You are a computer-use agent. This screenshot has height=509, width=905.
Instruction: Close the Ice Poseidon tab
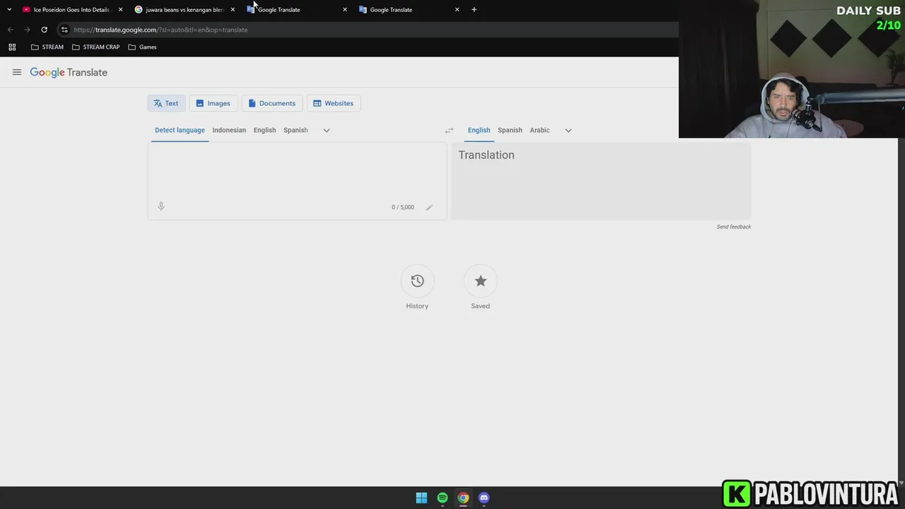[120, 10]
